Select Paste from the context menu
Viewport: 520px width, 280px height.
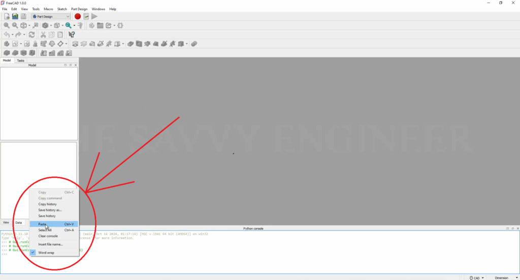coord(43,224)
